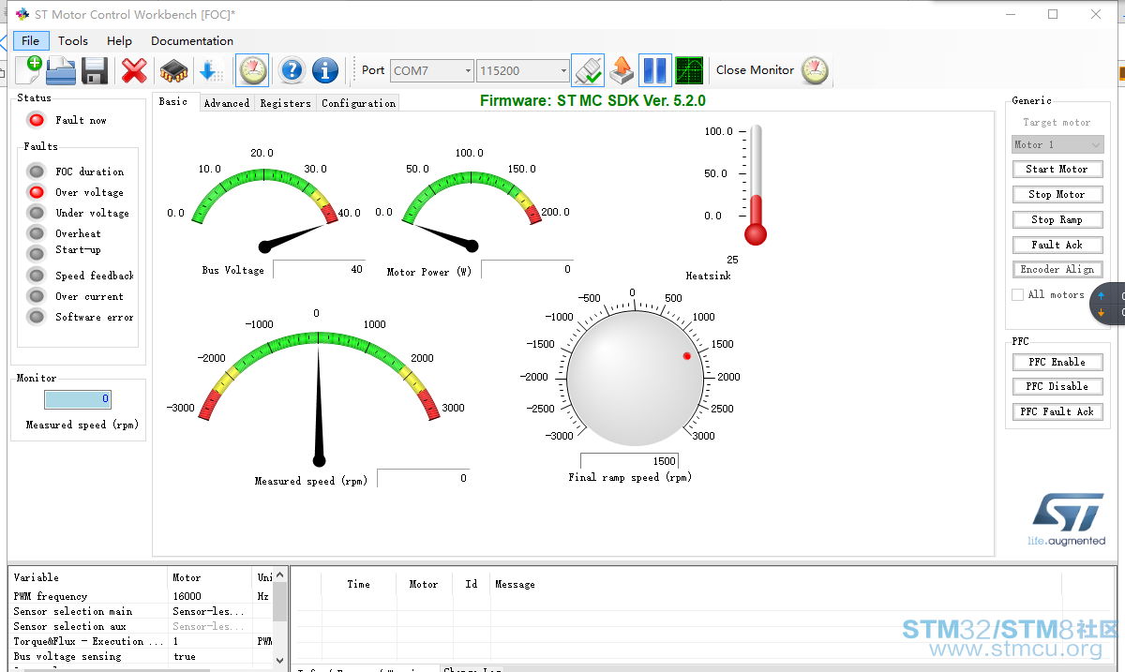This screenshot has width=1125, height=672.
Task: Click the Over current fault LED
Action: click(x=36, y=296)
